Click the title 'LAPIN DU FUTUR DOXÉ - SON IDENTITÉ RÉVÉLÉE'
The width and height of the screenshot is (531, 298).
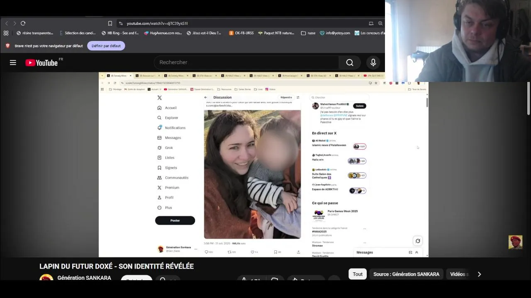coord(117,266)
